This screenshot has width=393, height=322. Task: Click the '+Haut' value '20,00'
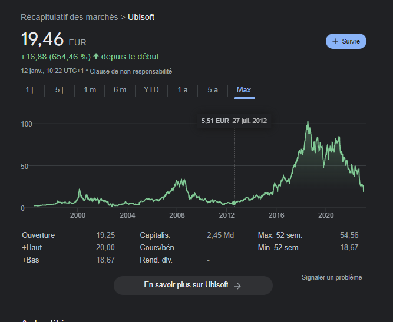tap(105, 247)
